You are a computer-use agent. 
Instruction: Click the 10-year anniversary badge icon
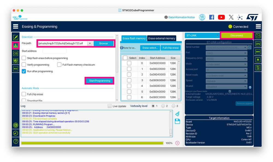click(202, 17)
